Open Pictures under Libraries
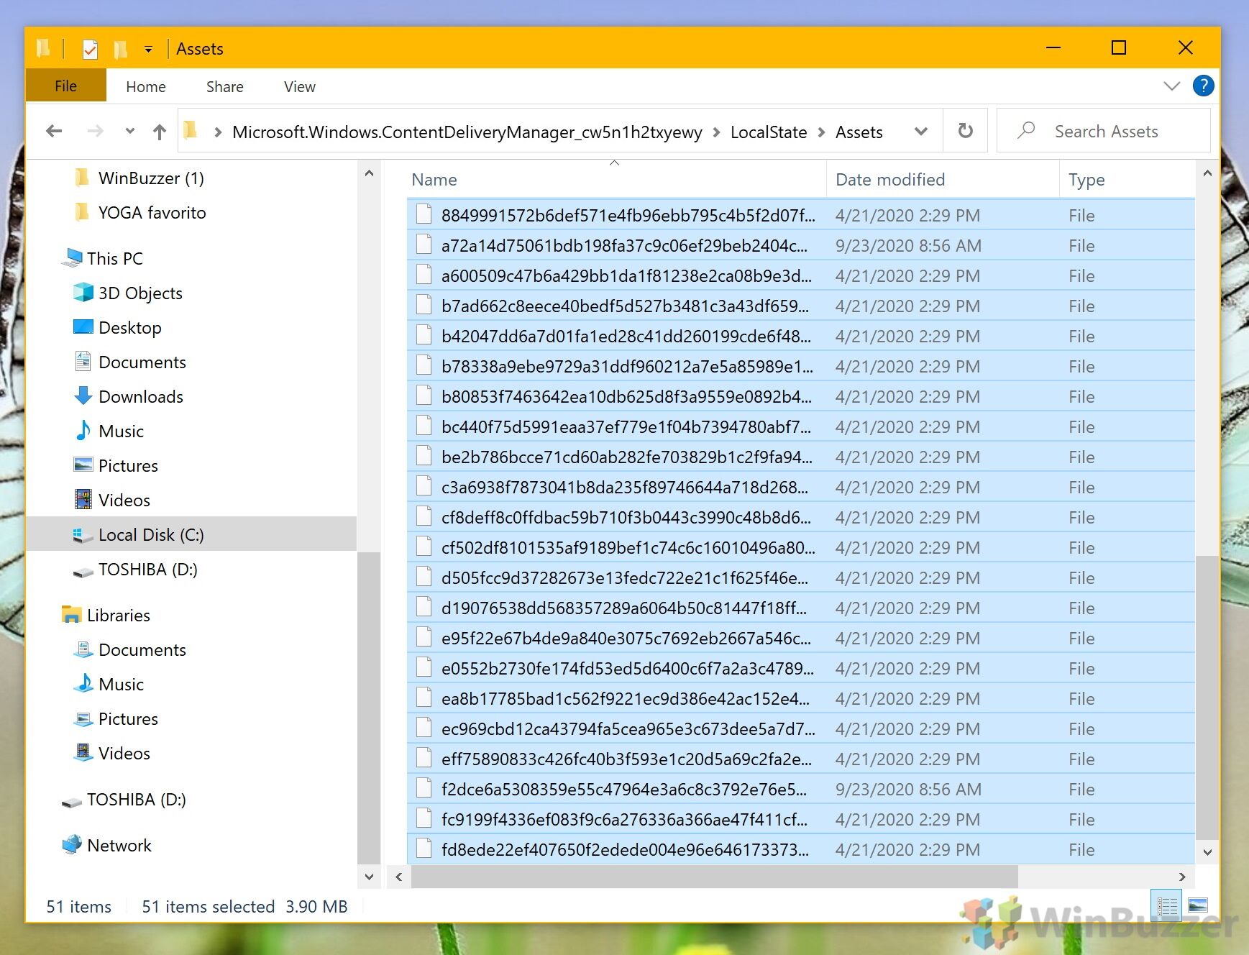The width and height of the screenshot is (1249, 955). click(128, 718)
